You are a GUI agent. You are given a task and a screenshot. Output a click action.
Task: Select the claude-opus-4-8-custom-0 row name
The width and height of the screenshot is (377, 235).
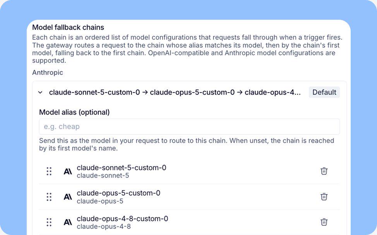click(122, 219)
